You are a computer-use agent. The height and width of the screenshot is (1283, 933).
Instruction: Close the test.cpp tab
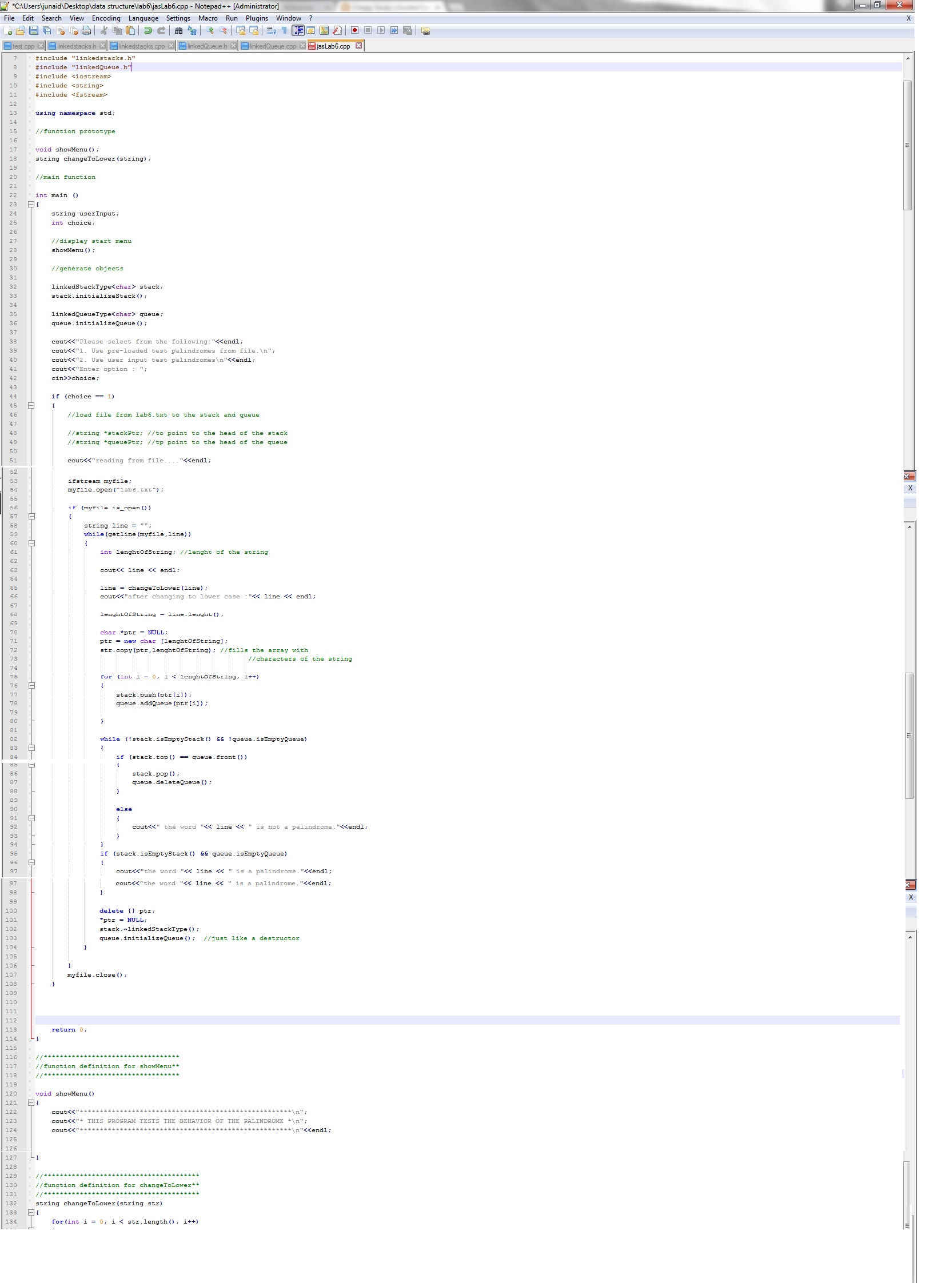pos(41,46)
